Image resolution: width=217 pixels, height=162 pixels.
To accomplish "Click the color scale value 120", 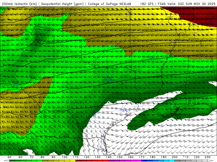I will coord(87,157).
